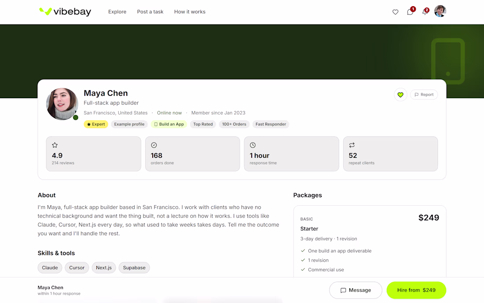Click the Full-stack app builder subtitle

click(111, 103)
